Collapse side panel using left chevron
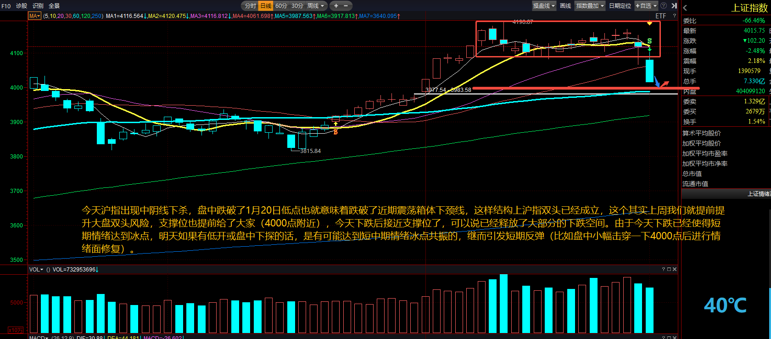This screenshot has height=339, width=771. pyautogui.click(x=685, y=8)
